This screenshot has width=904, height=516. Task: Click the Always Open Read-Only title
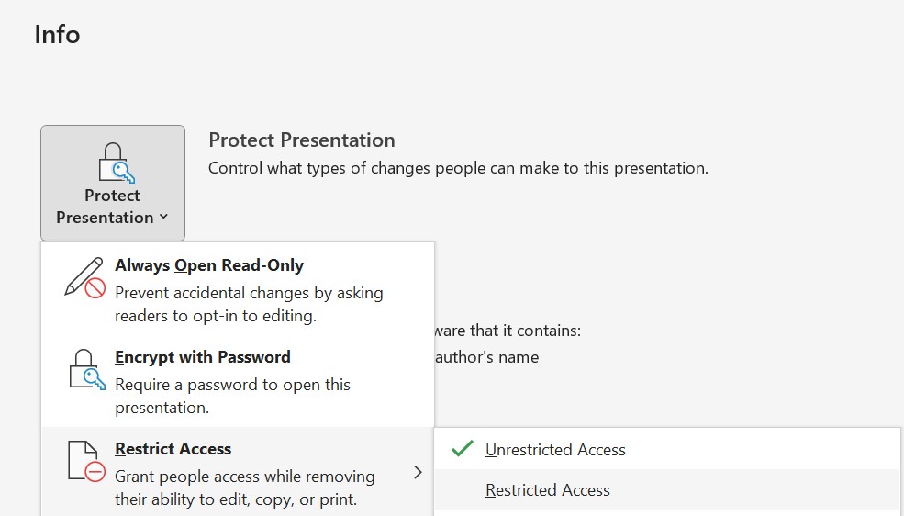tap(209, 265)
